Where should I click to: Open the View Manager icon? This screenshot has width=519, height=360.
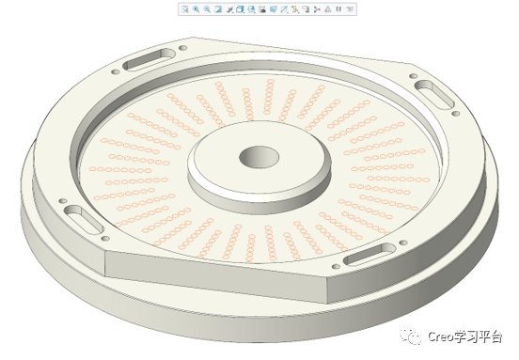point(262,9)
